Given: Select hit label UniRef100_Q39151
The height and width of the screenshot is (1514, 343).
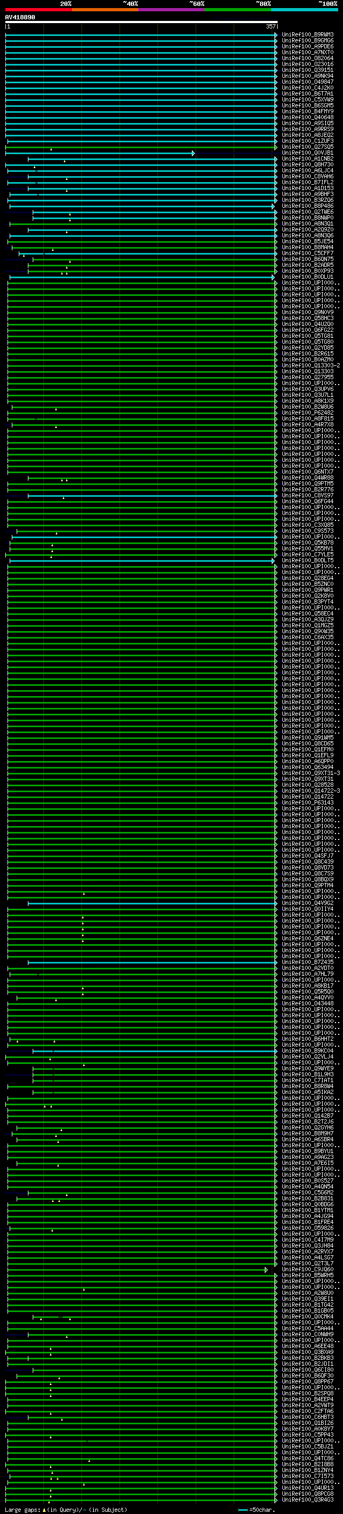Looking at the screenshot, I should point(308,70).
